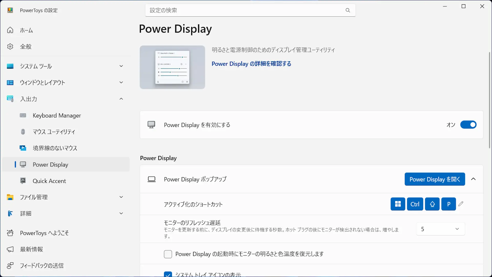Screen dimensions: 492x277
Task: Click the 入出力 keyboard-mouse icon
Action: (x=10, y=99)
